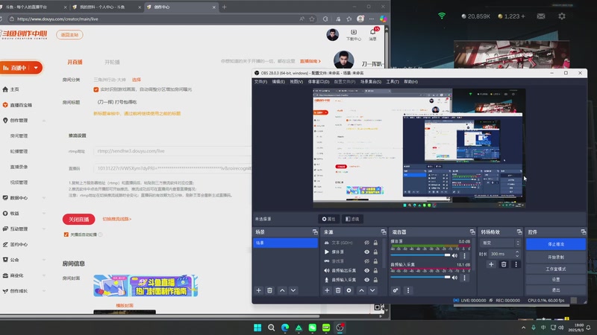Delete the scene transition with its trash icon
Image resolution: width=597 pixels, height=335 pixels.
[504, 264]
